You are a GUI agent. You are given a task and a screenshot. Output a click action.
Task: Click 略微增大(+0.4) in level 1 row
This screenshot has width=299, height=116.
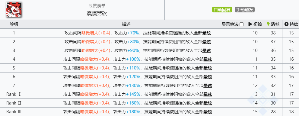tap(96, 33)
